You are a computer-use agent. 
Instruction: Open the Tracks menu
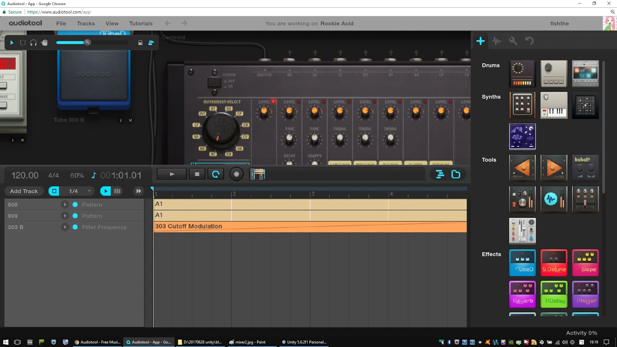pos(86,24)
